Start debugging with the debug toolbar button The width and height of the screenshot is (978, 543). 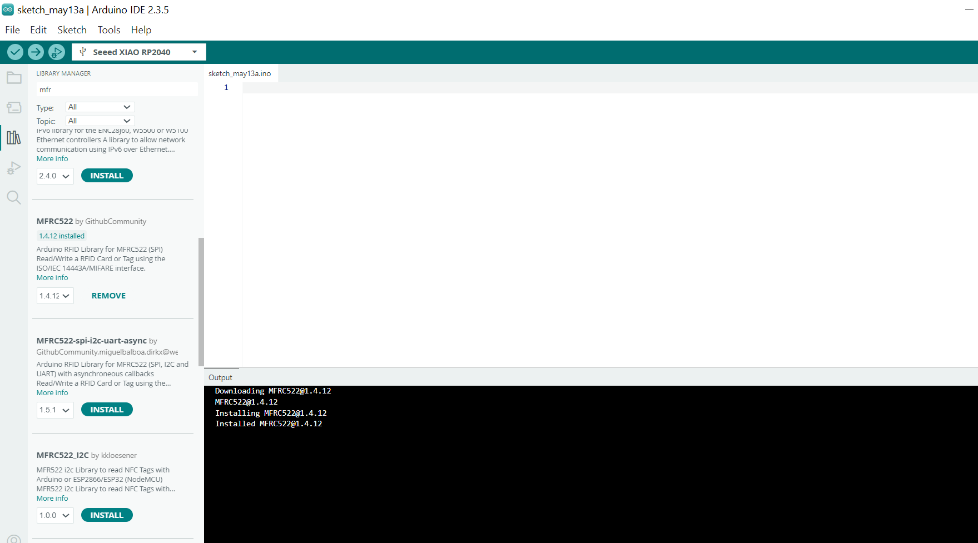pos(56,52)
